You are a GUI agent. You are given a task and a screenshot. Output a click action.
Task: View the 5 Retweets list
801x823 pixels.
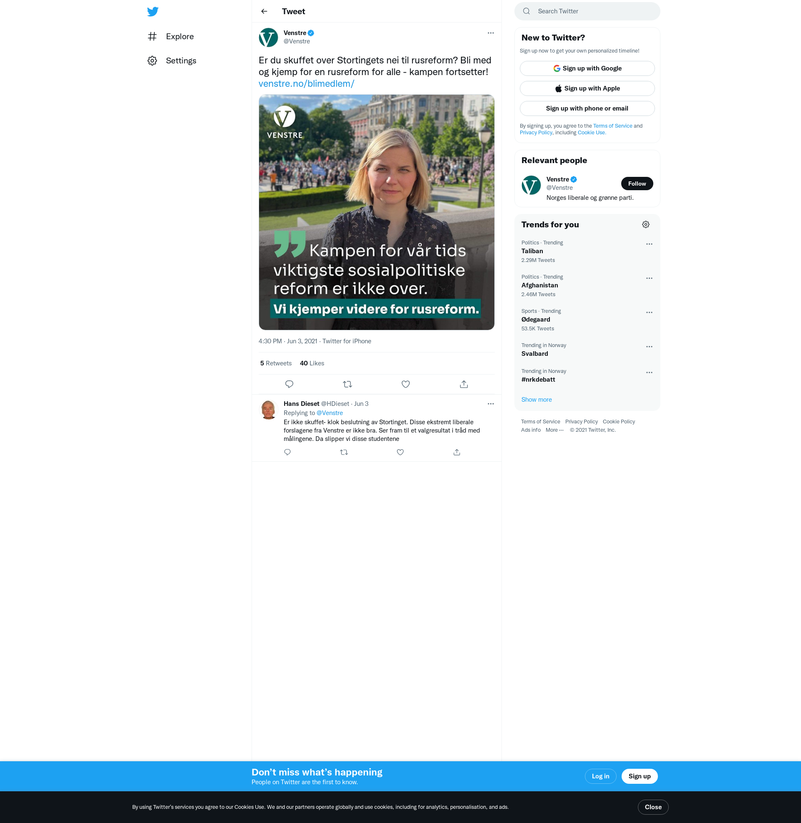click(276, 363)
